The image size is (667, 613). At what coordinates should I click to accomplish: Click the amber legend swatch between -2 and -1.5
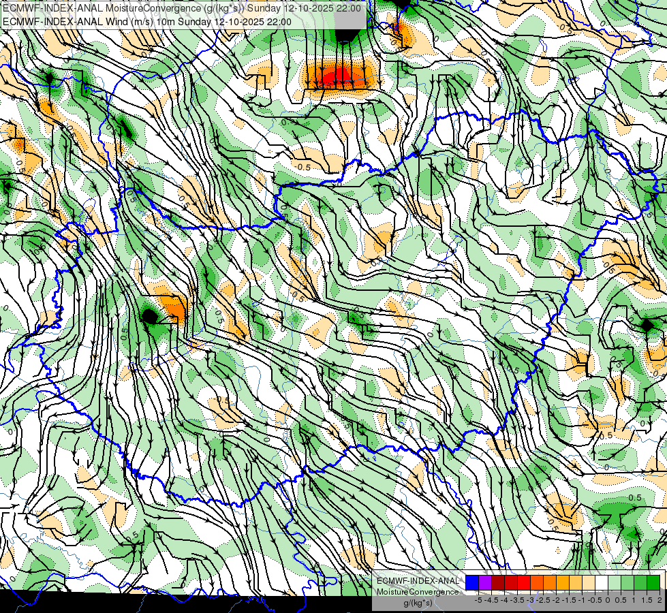point(563,582)
